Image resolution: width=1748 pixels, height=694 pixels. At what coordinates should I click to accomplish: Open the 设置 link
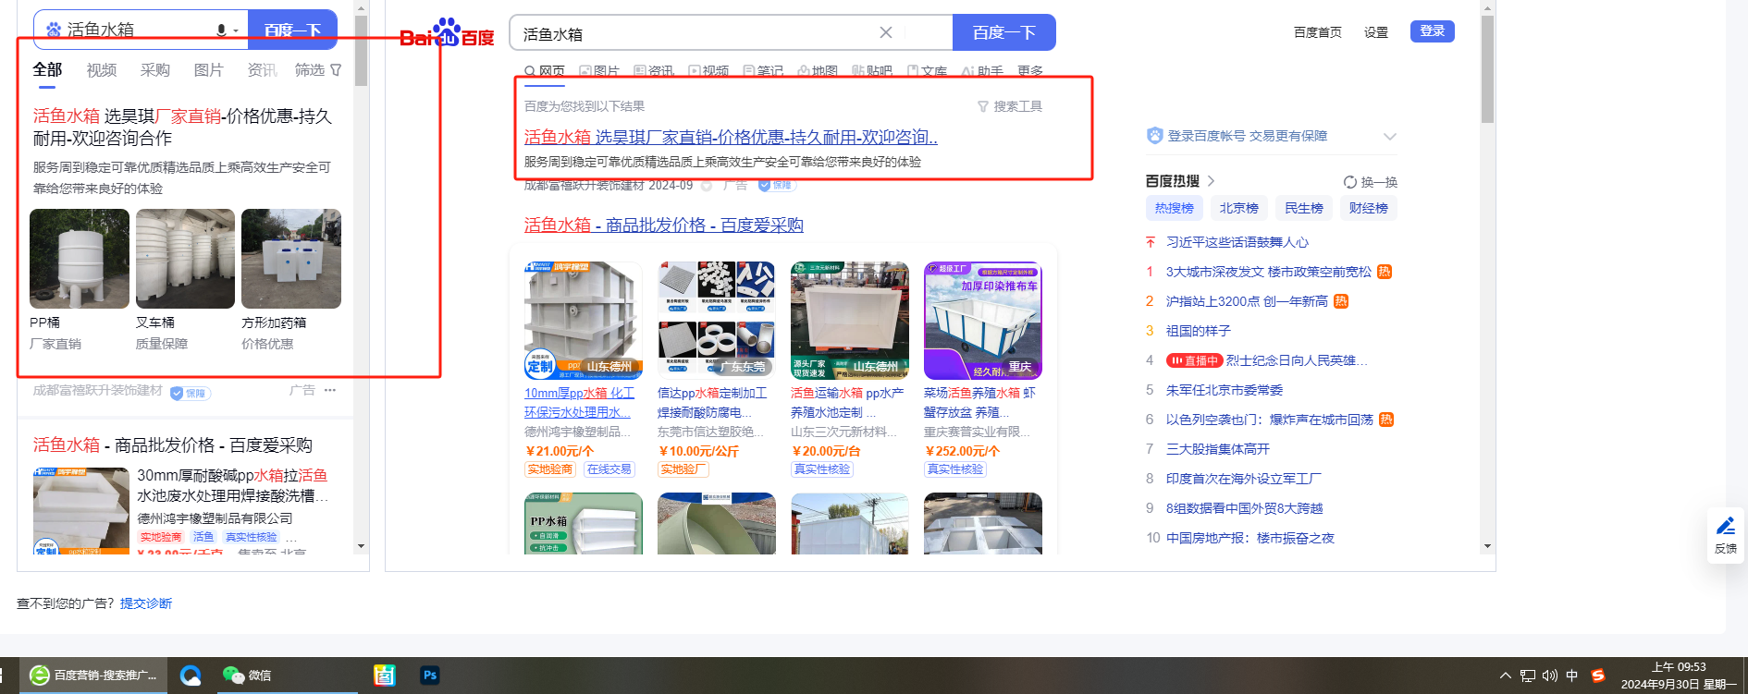click(1376, 32)
